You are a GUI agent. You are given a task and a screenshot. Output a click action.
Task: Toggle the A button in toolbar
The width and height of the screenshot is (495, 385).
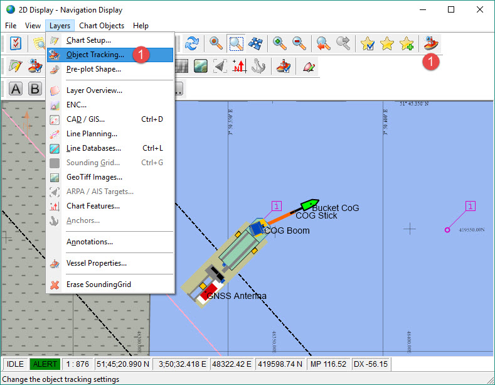pyautogui.click(x=16, y=89)
